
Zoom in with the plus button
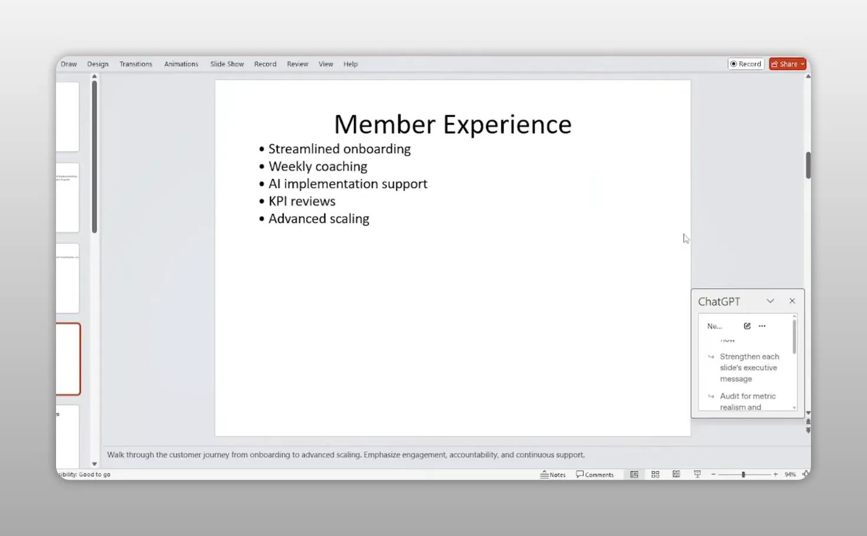(x=776, y=474)
